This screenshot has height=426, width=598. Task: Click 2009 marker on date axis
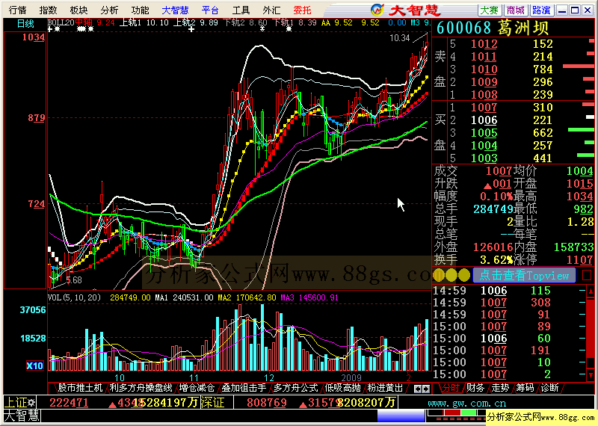coord(351,378)
